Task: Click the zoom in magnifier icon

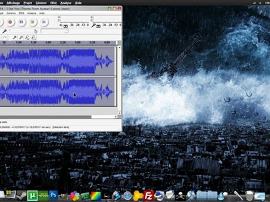Action: pos(15,37)
